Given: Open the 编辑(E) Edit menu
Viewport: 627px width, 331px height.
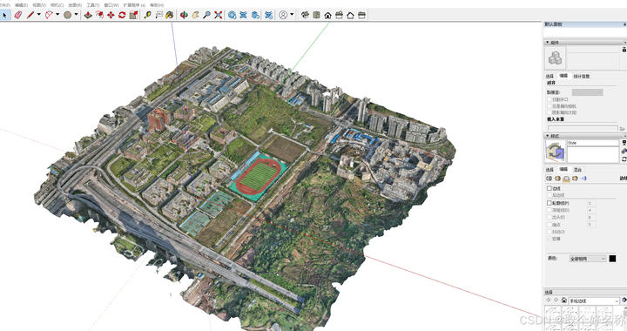Looking at the screenshot, I should (x=21, y=5).
